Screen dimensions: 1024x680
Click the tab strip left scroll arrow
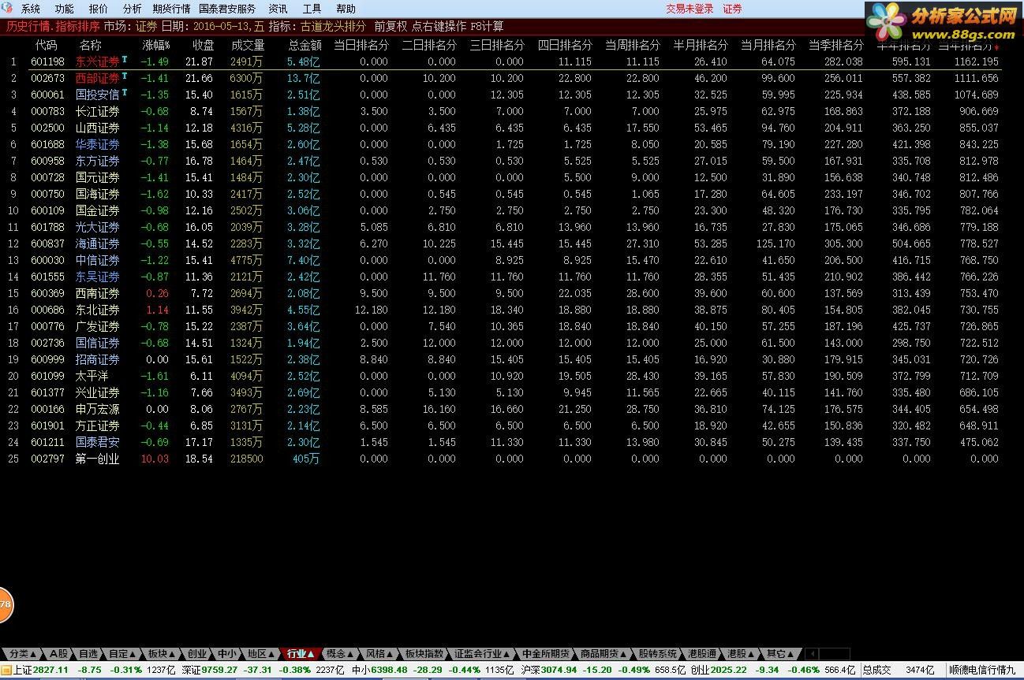(x=812, y=654)
